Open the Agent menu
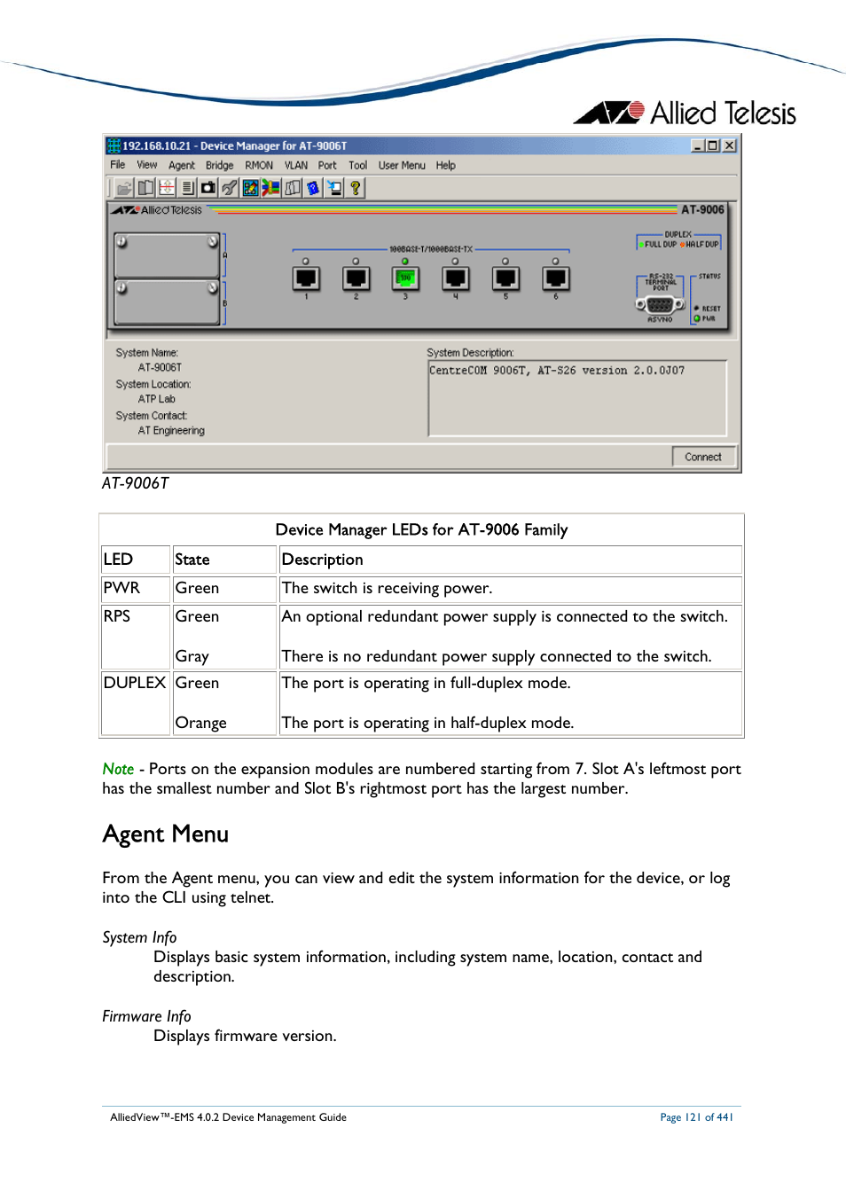This screenshot has height=1198, width=846. click(182, 165)
